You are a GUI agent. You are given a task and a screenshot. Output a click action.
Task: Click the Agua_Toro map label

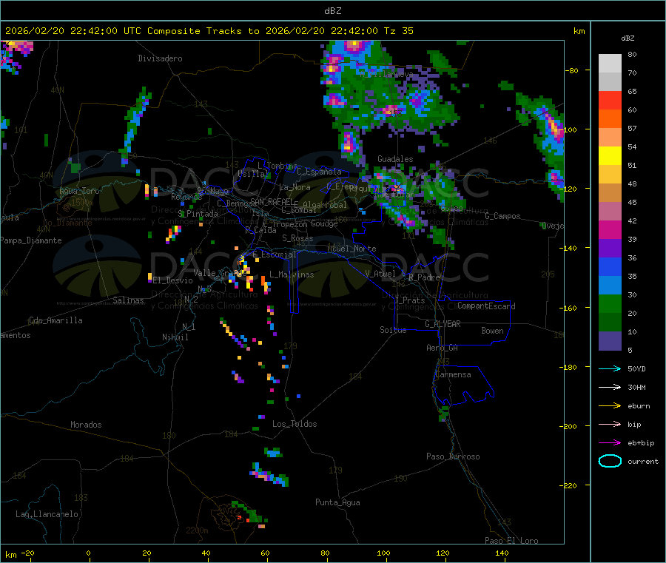[79, 191]
